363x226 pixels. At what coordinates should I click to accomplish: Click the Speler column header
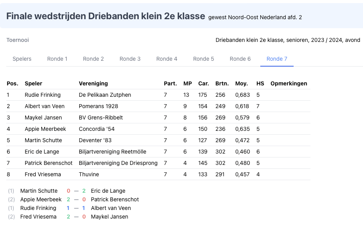click(x=33, y=83)
